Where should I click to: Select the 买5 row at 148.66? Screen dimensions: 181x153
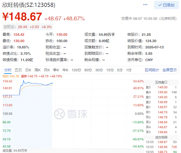(x=161, y=132)
